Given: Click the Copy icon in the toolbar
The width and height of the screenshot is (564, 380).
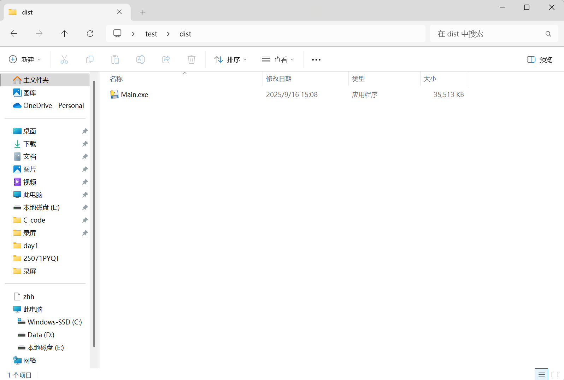Looking at the screenshot, I should [x=90, y=59].
